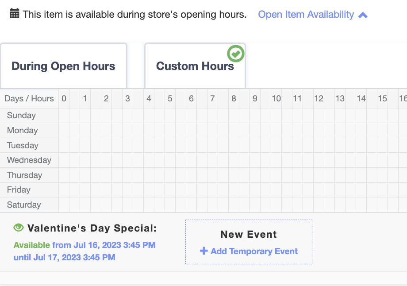Add Temporary Event link

coord(254,251)
